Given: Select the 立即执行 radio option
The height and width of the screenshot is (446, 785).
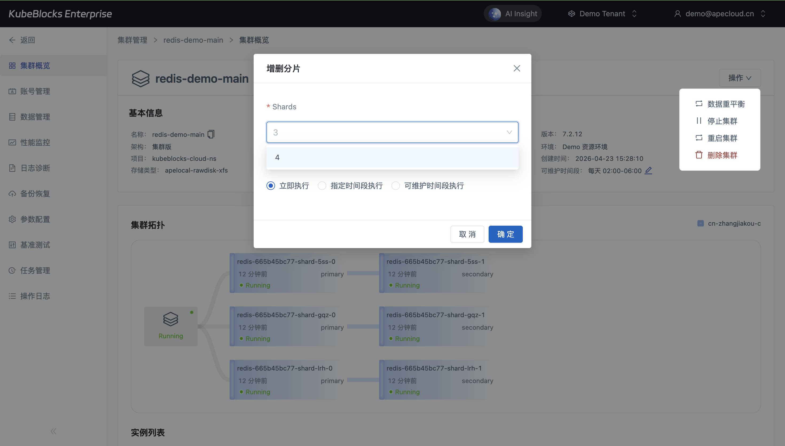Looking at the screenshot, I should [x=271, y=186].
